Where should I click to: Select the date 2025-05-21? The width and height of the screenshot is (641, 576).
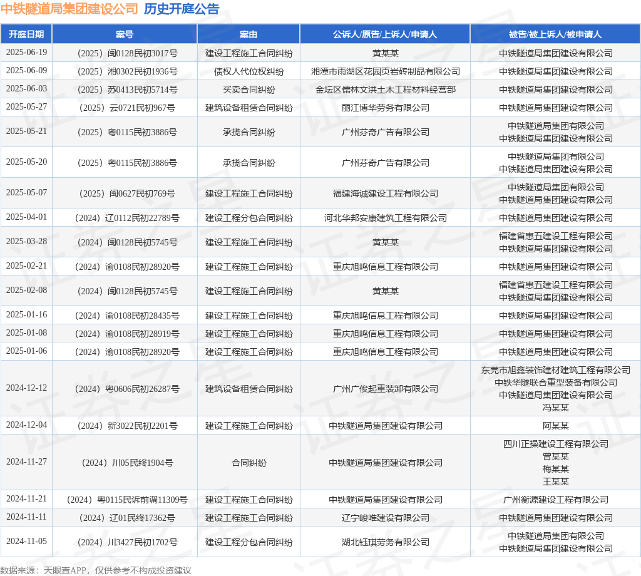coord(26,131)
